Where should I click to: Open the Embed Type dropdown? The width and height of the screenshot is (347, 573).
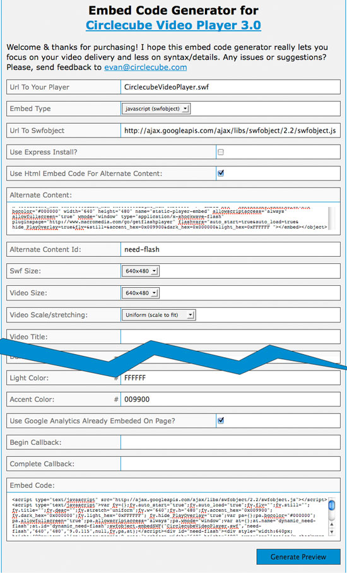pos(156,109)
